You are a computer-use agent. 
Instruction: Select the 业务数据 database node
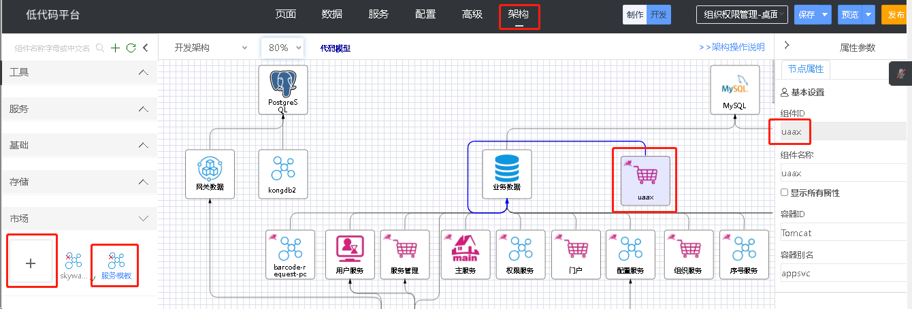pyautogui.click(x=507, y=174)
